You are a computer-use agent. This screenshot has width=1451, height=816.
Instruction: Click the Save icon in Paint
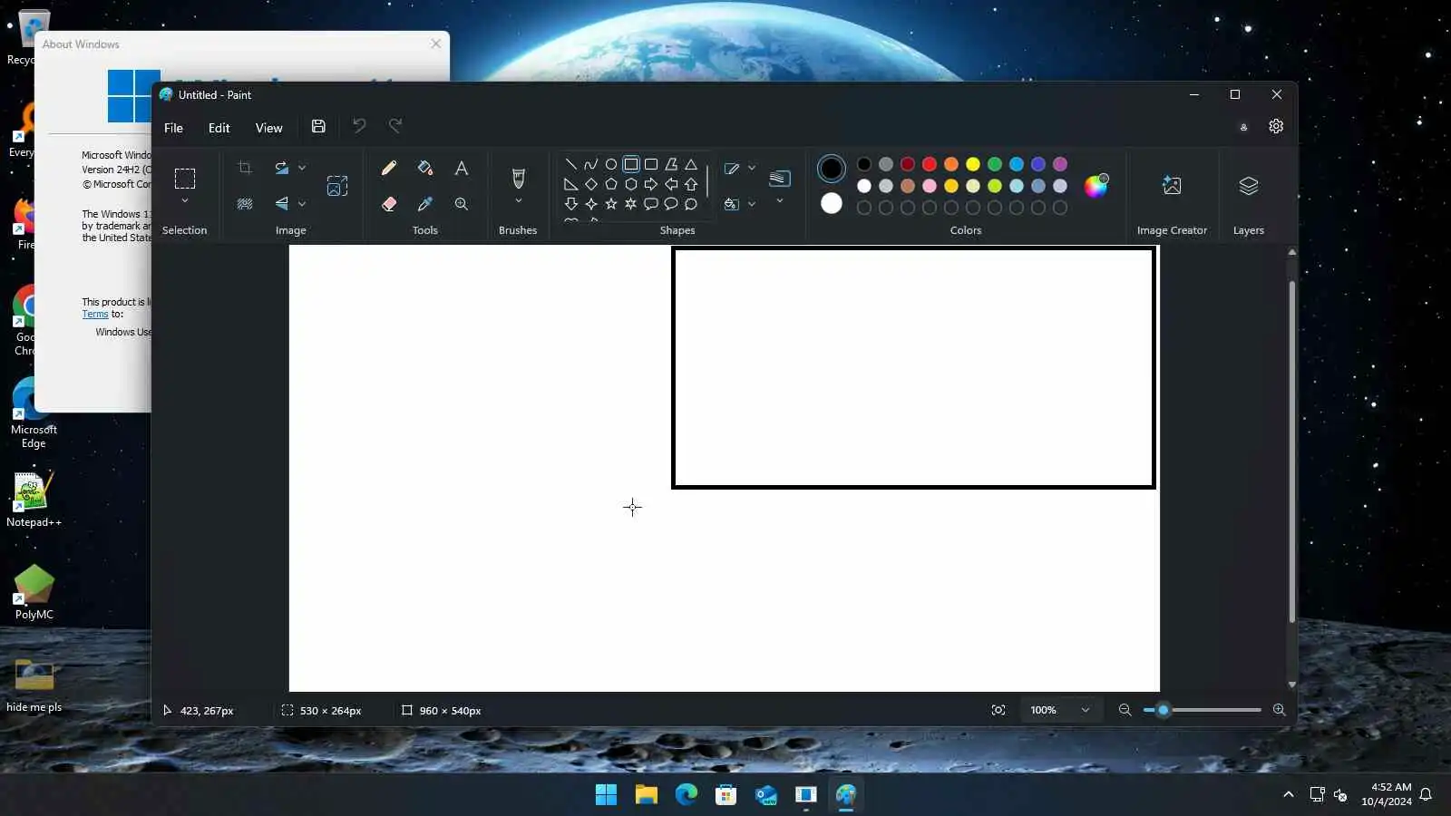(x=318, y=127)
